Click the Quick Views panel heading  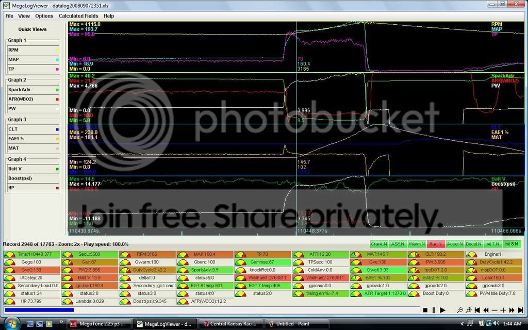tap(32, 29)
